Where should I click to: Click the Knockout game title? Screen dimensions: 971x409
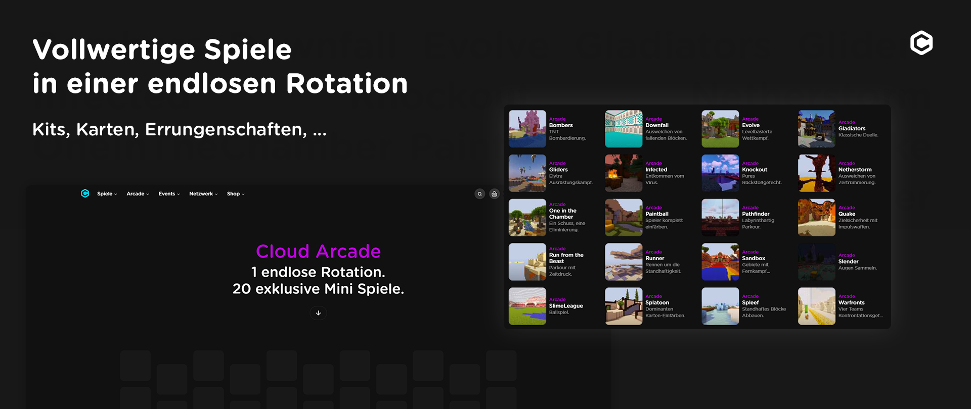tap(755, 170)
